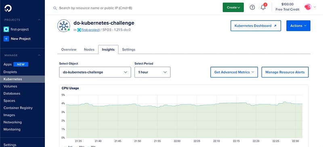Click the small project icon beside first-project link
Image resolution: width=323 pixels, height=147 pixels.
[79, 30]
